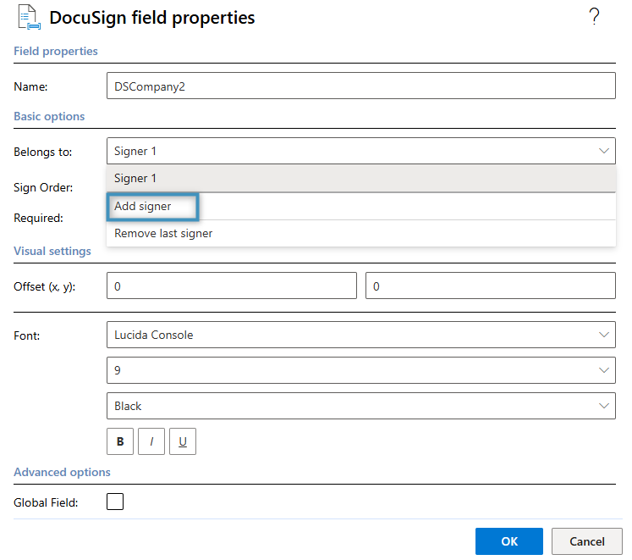This screenshot has height=560, width=632.
Task: Click the Name field containing DSCompany2
Action: [x=360, y=86]
